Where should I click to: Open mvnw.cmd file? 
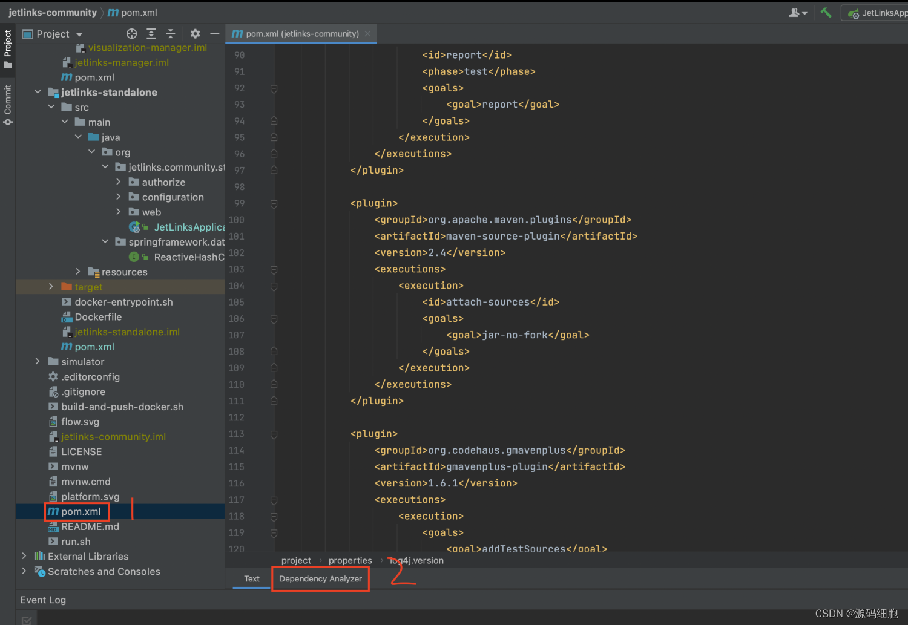pyautogui.click(x=79, y=482)
